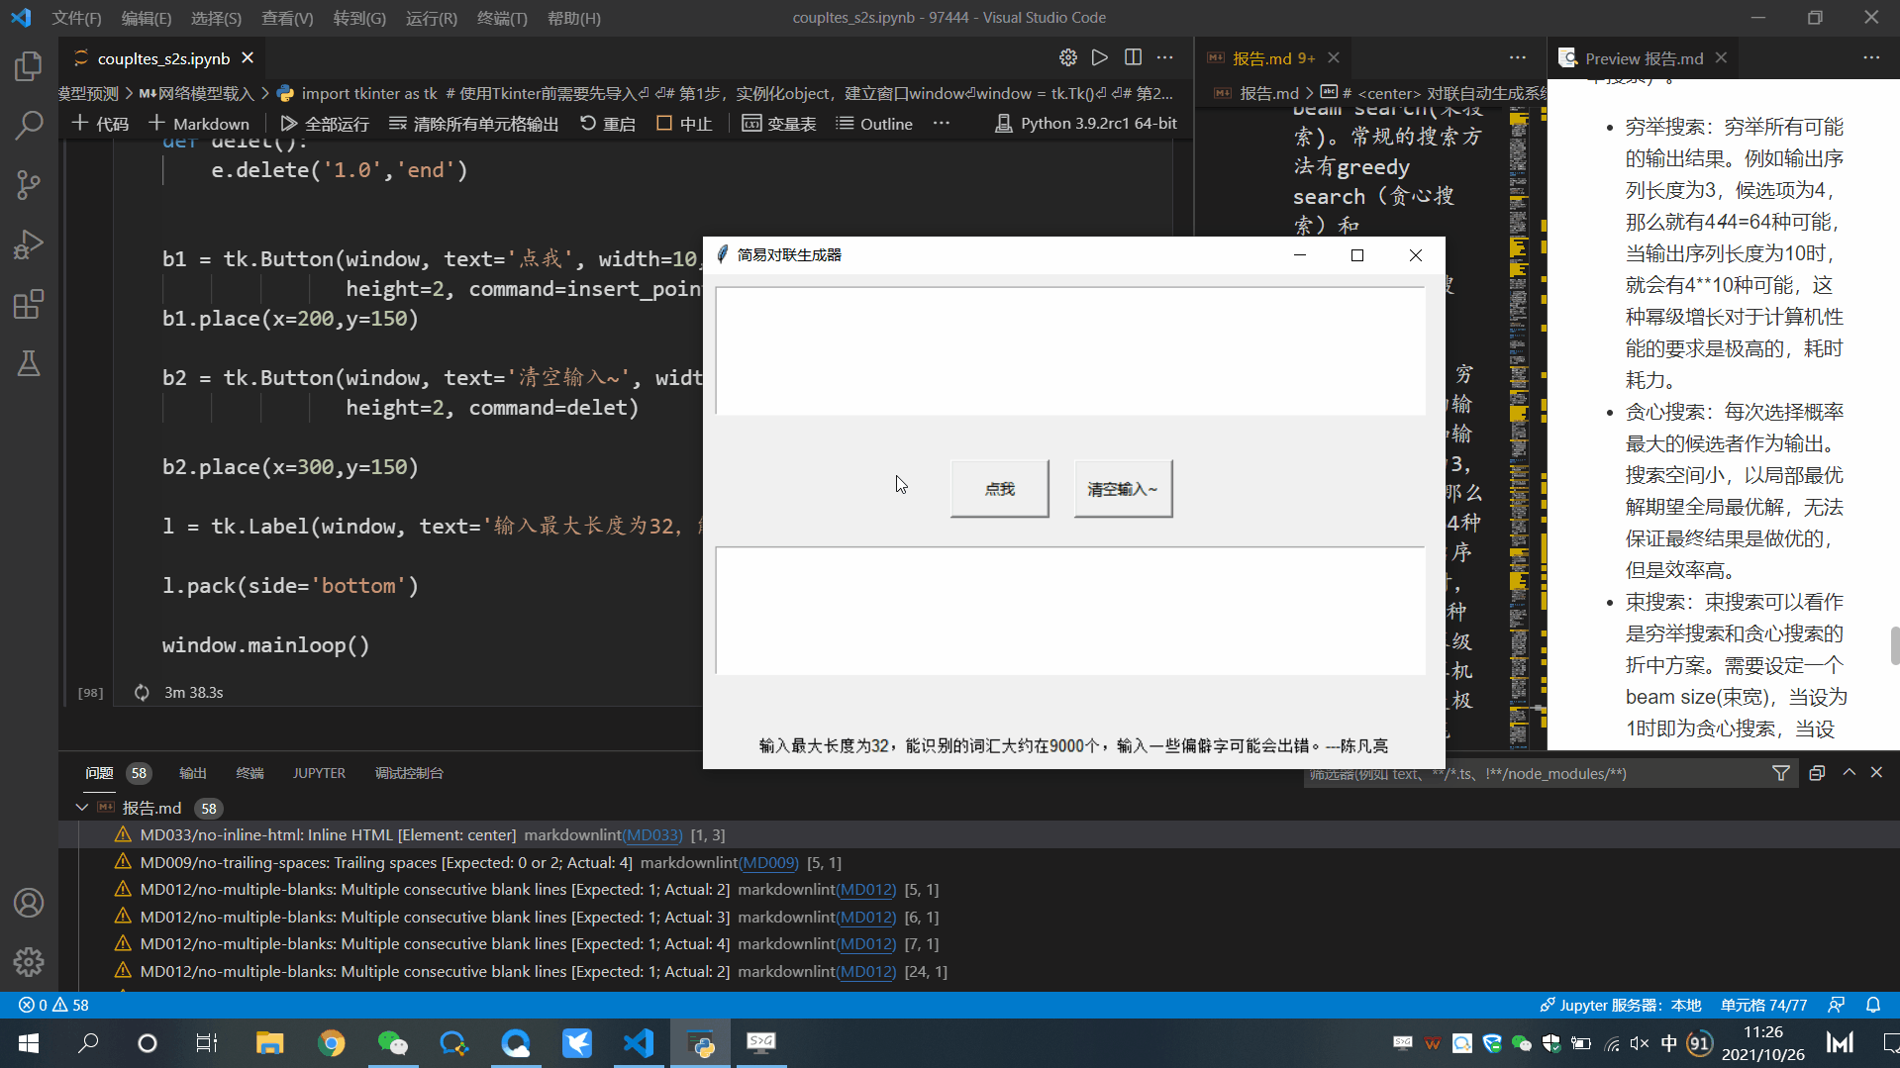Viewport: 1900px width, 1068px height.
Task: Click the editor actions More (...) menu
Action: pos(1164,57)
